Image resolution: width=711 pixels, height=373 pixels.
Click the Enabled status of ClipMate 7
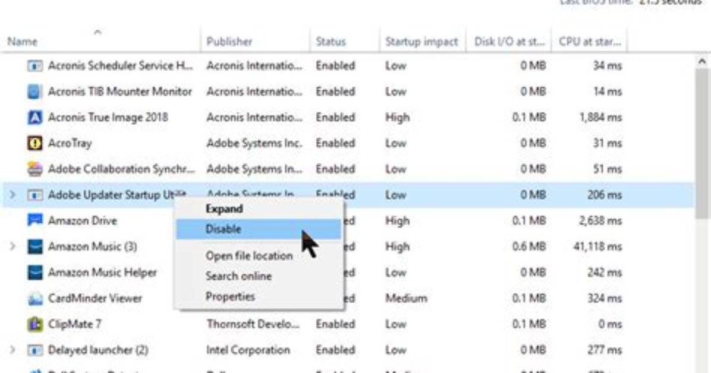335,324
